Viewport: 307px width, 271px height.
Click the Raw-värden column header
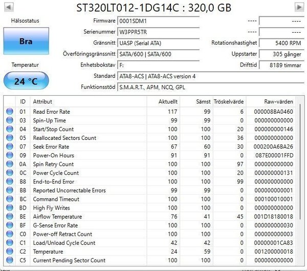click(278, 101)
